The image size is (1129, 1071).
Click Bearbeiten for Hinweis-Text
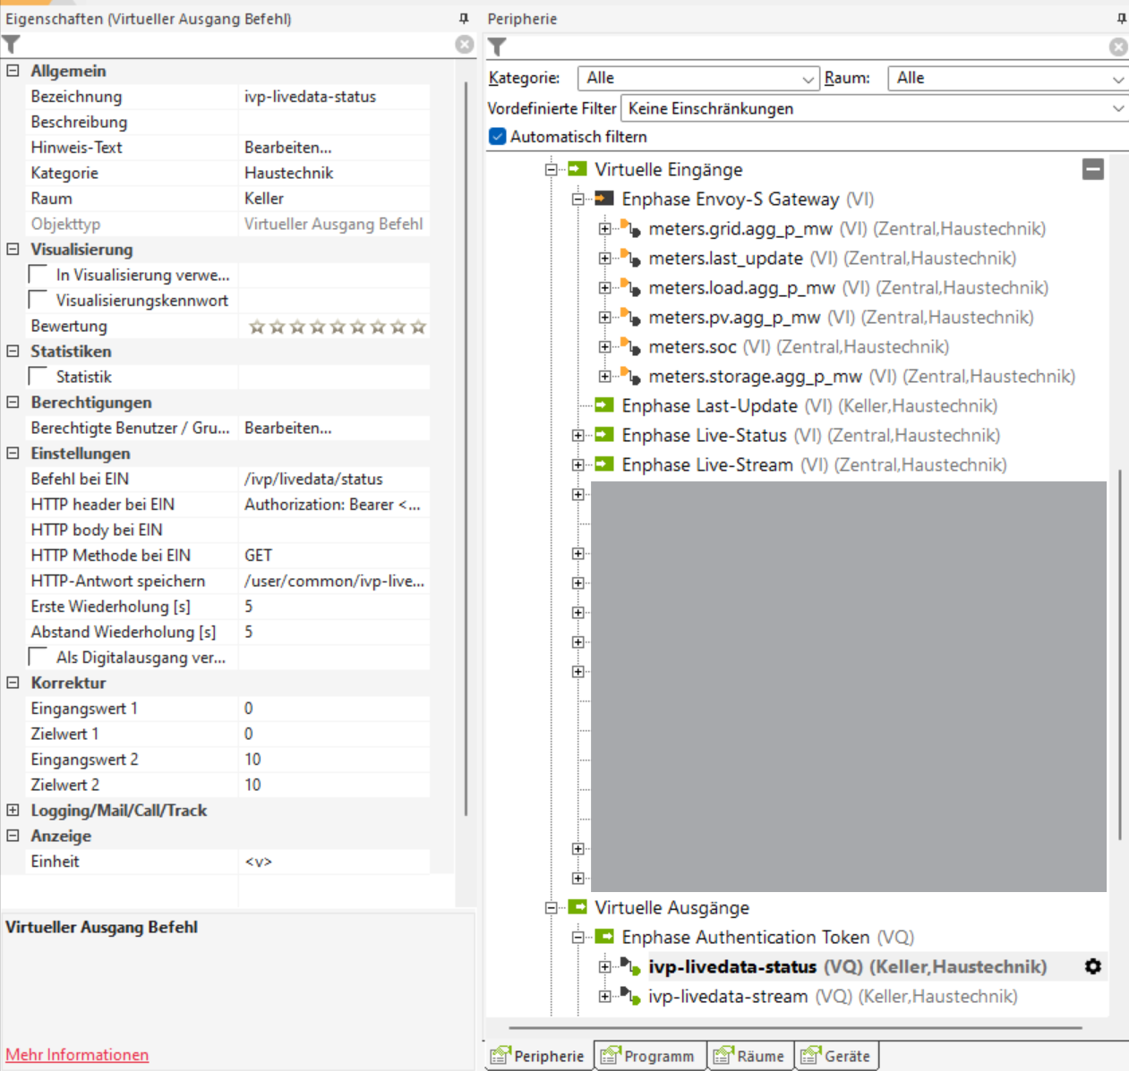click(x=333, y=148)
